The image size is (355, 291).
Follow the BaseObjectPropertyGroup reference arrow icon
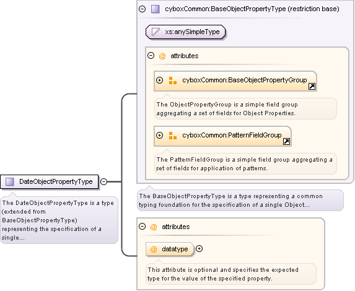[x=312, y=86]
